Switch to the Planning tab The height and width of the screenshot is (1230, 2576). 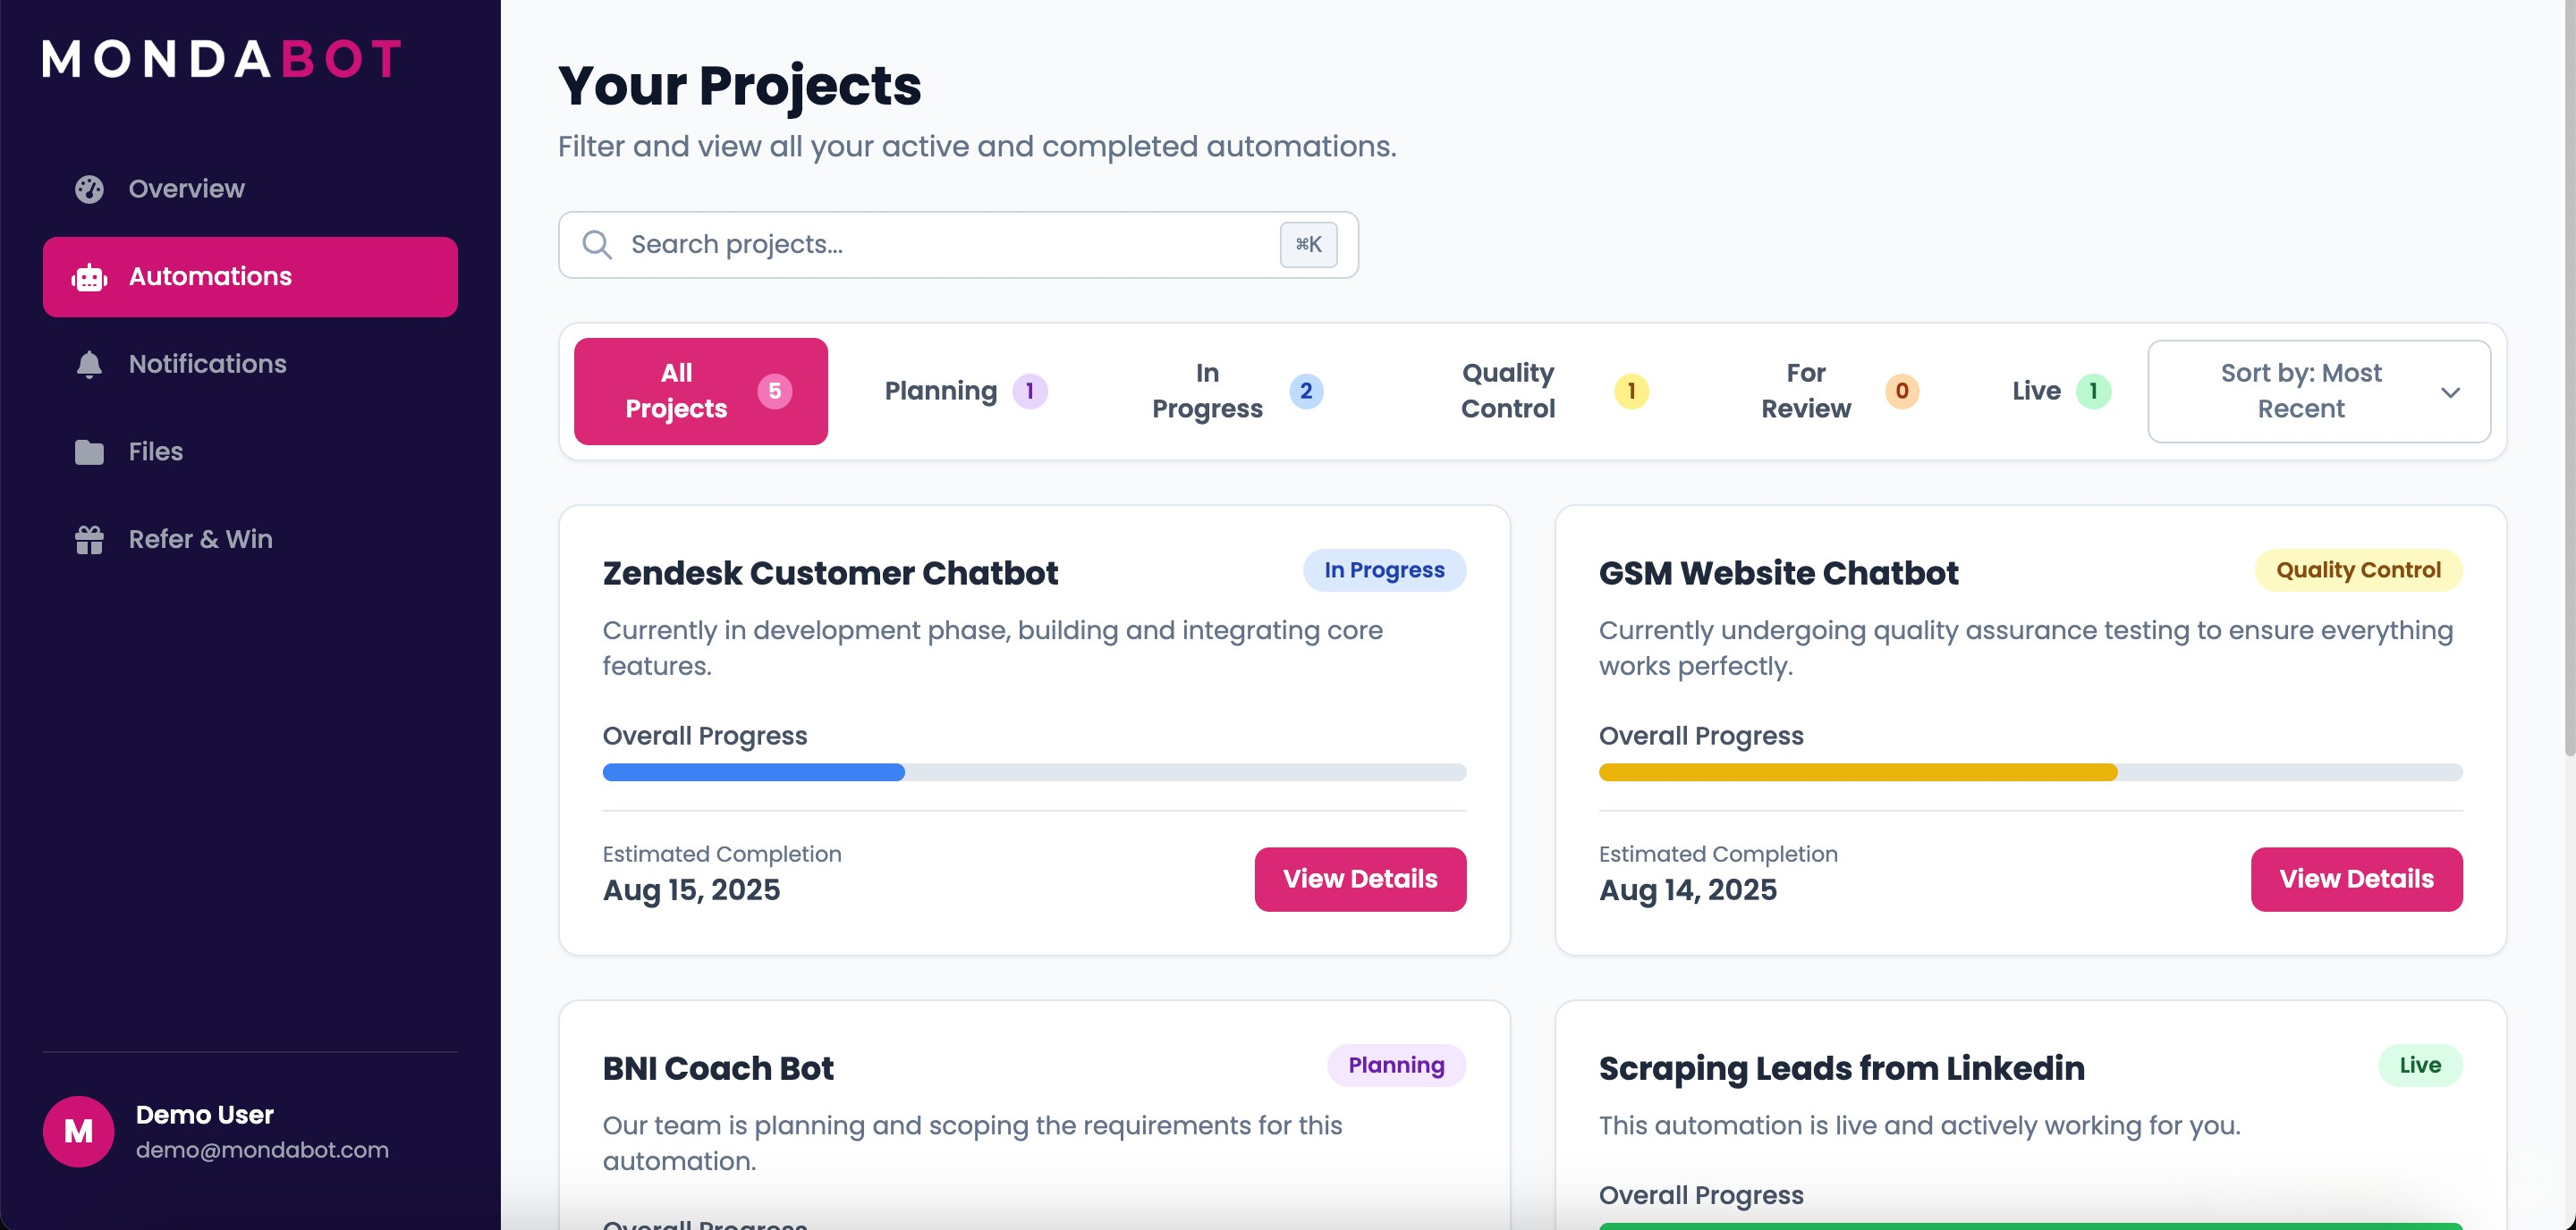[963, 391]
